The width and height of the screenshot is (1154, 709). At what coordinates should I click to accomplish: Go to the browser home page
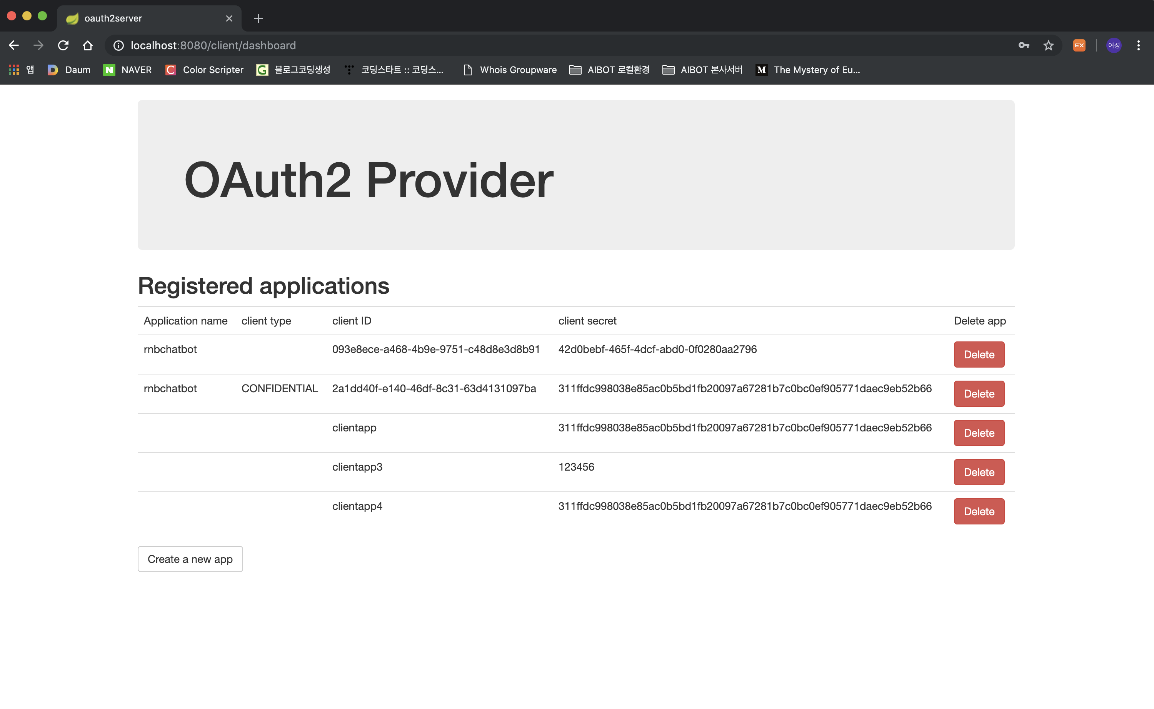tap(88, 45)
